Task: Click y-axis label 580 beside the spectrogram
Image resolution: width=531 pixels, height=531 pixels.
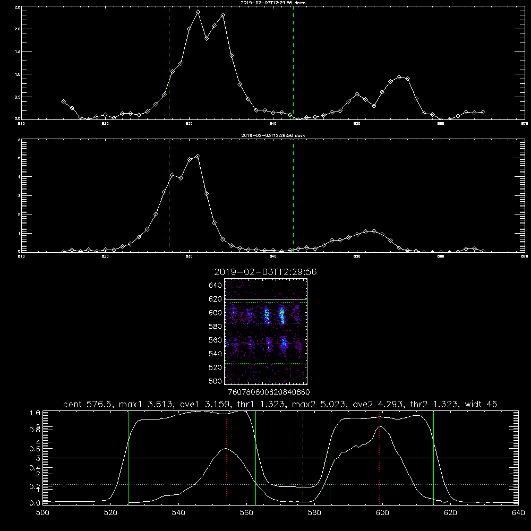Action: pos(216,327)
